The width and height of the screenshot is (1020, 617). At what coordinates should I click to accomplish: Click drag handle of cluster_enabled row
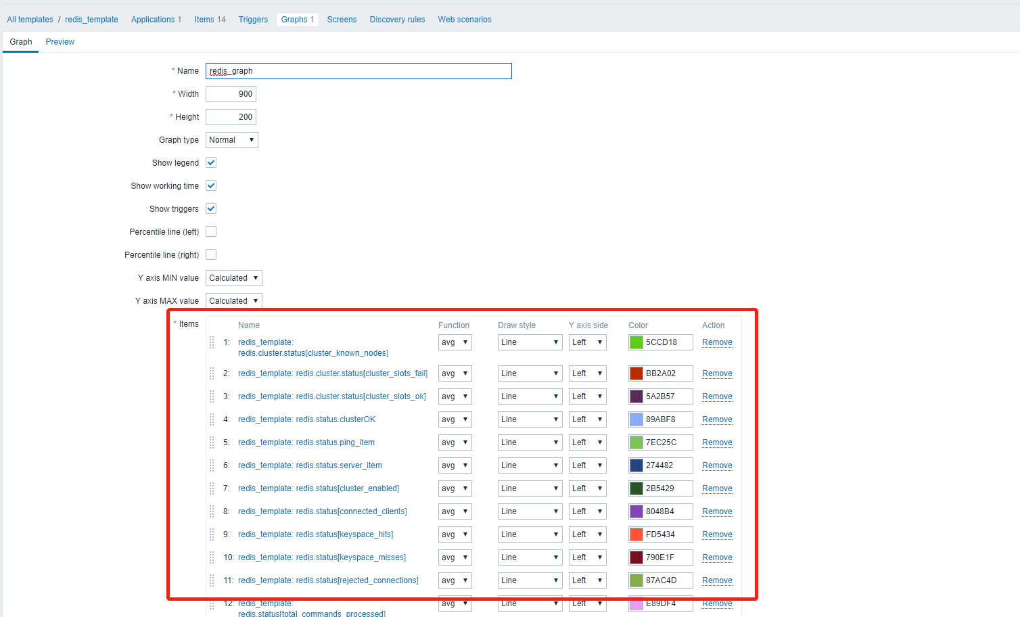212,488
